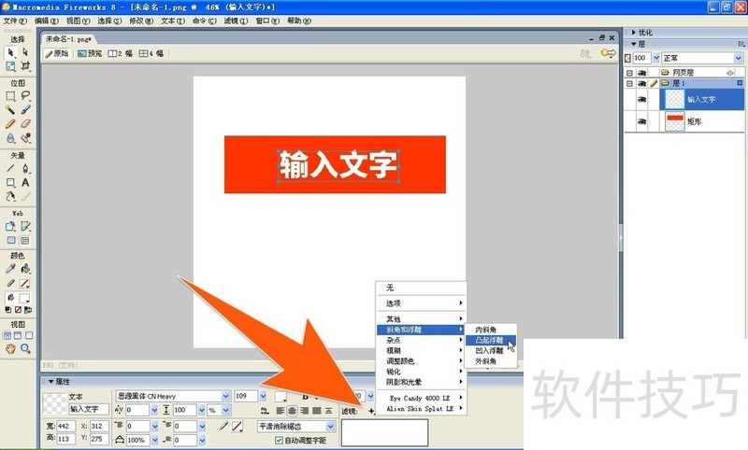
Task: Select the Subselection tool
Action: click(25, 51)
